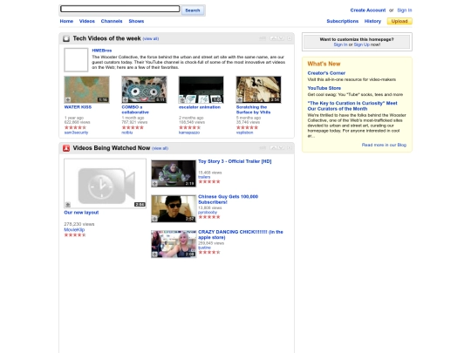Add Toy Story 3 trailer to queue plus icon
Image resolution: width=471 pixels, height=353 pixels.
154,183
